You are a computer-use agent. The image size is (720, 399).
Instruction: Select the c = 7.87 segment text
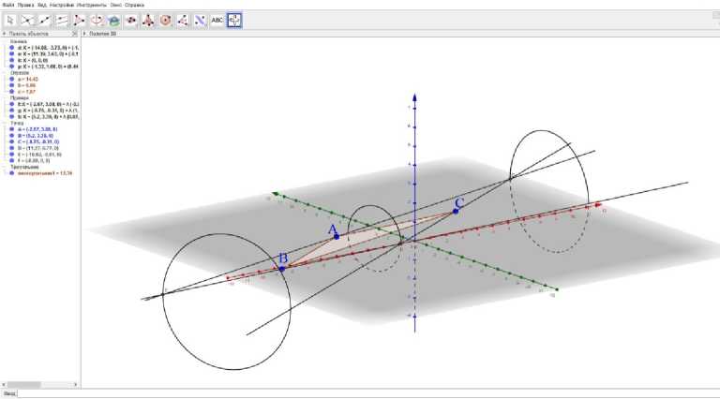tap(26, 92)
